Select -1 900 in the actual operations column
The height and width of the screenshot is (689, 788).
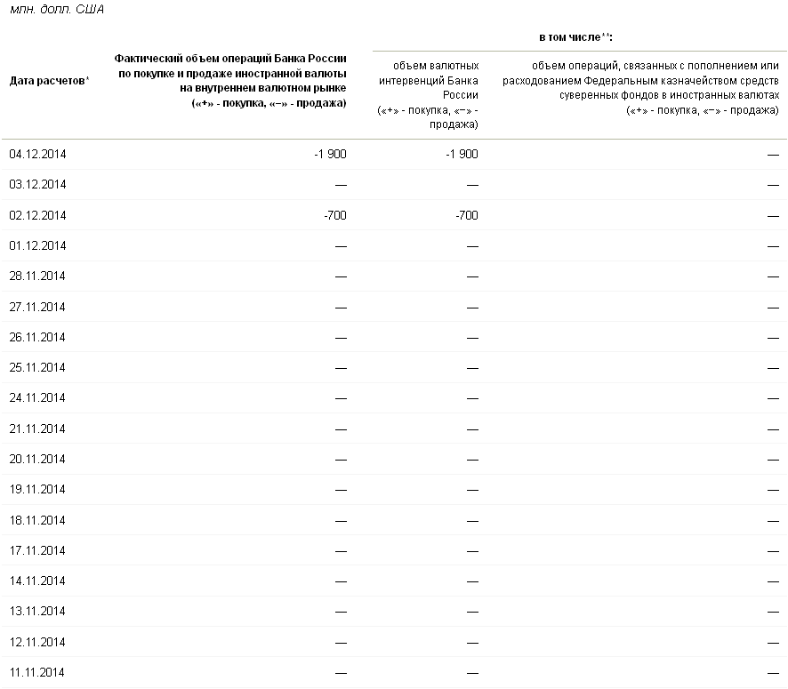pyautogui.click(x=330, y=154)
